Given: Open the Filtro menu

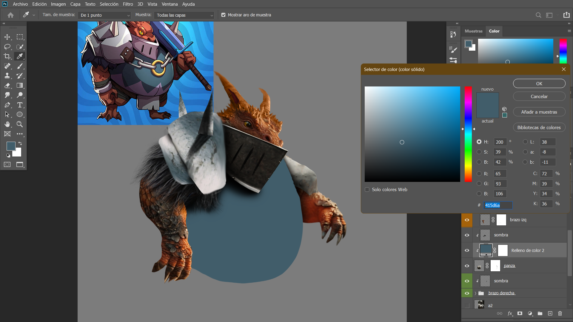Looking at the screenshot, I should pyautogui.click(x=128, y=4).
